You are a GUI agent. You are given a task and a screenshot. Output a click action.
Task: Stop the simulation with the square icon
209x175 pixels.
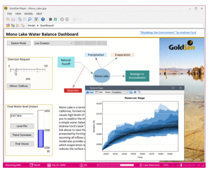(x=50, y=19)
